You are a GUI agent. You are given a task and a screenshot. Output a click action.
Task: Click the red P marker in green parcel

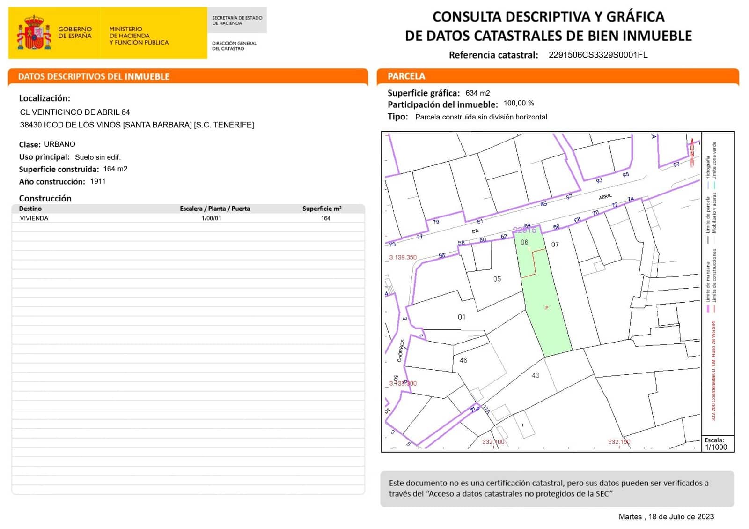pyautogui.click(x=547, y=308)
